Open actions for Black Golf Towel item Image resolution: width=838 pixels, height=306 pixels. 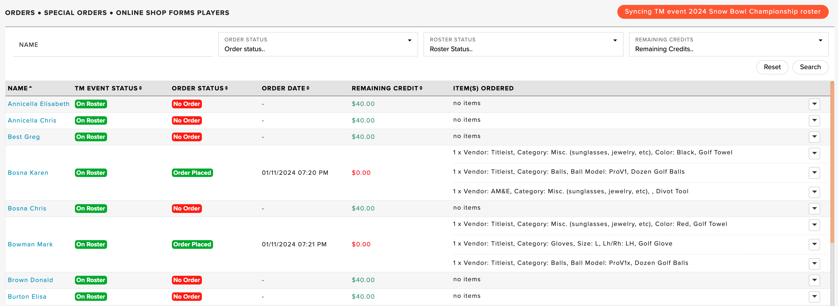tap(814, 153)
